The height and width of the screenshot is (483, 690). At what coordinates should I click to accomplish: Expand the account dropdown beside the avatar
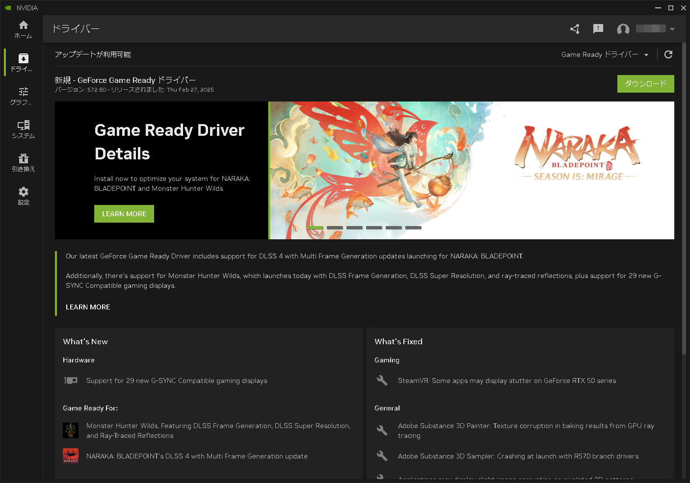point(672,29)
